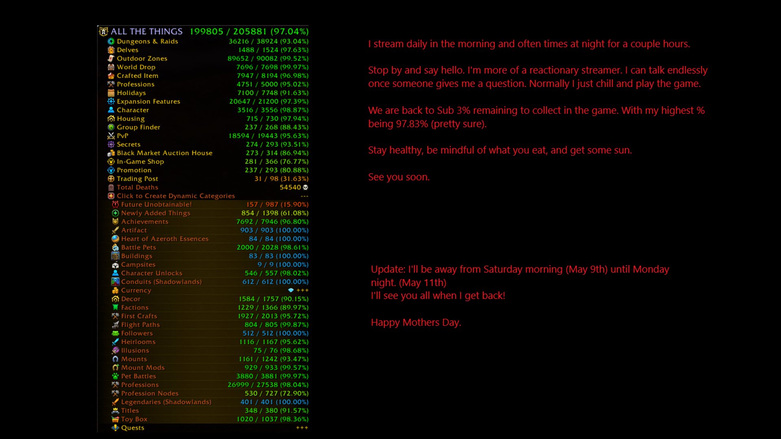Select the Newly Added Things row
This screenshot has width=781, height=439.
point(209,213)
